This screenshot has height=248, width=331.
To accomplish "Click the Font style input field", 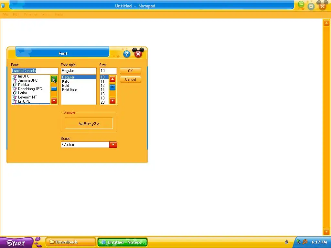I will click(x=79, y=71).
